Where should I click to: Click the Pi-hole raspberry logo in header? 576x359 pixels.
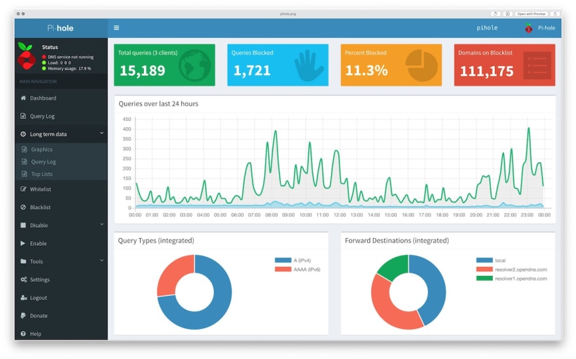click(528, 28)
